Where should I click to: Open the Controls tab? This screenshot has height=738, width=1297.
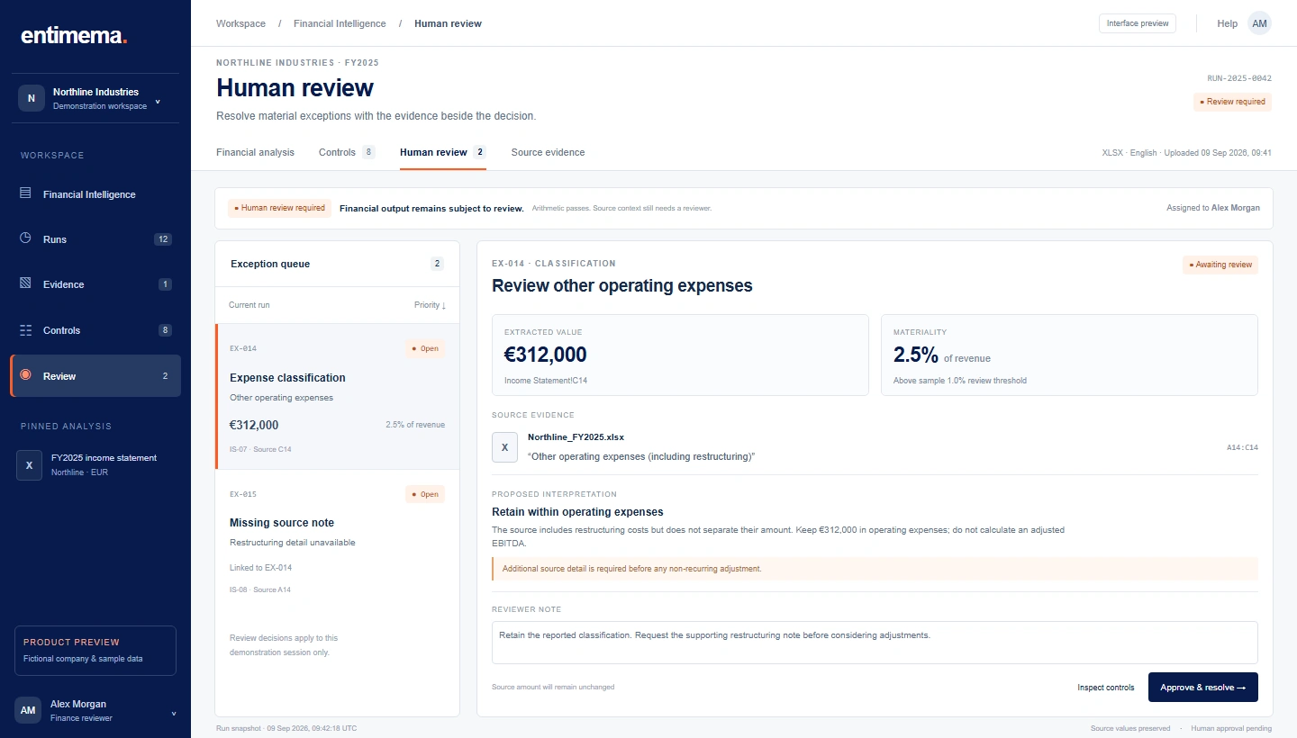click(x=347, y=152)
